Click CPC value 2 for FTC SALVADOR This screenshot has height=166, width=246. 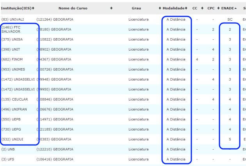pyautogui.click(x=213, y=30)
